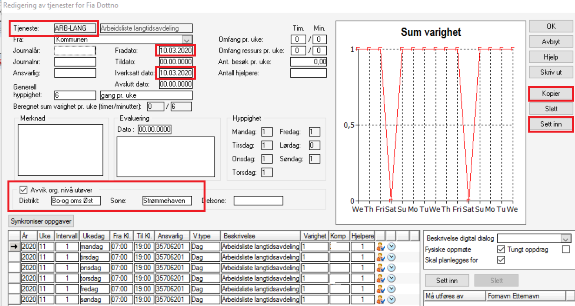Click the person-check icon in the torsdag row
Screen dimensions: 575x306
tap(380, 278)
